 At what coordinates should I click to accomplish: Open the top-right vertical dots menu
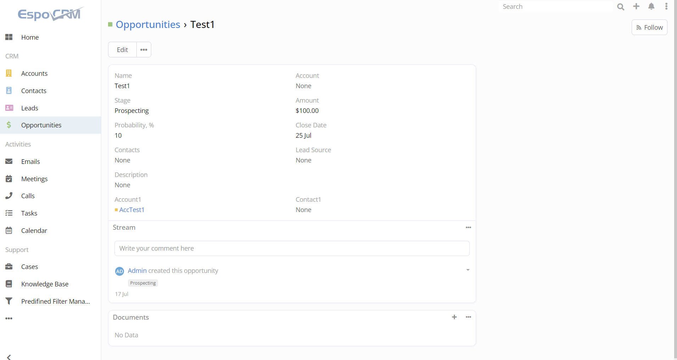pos(666,6)
